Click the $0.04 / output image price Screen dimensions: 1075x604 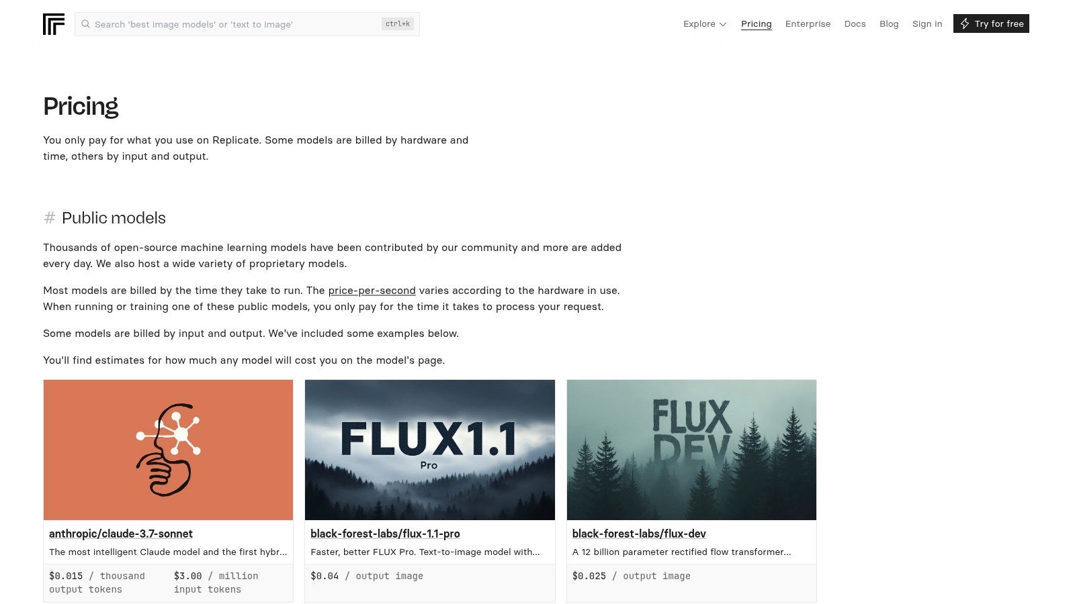coord(367,576)
